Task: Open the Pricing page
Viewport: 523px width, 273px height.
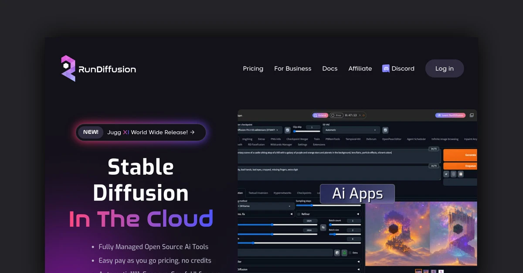Action: pyautogui.click(x=253, y=68)
